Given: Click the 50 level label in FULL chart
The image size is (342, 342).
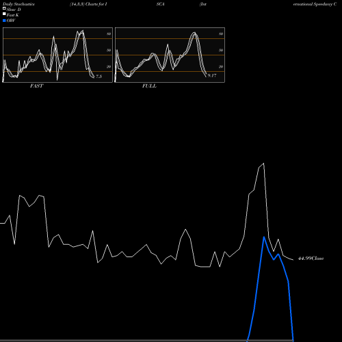Looking at the screenshot, I should (x=221, y=50).
